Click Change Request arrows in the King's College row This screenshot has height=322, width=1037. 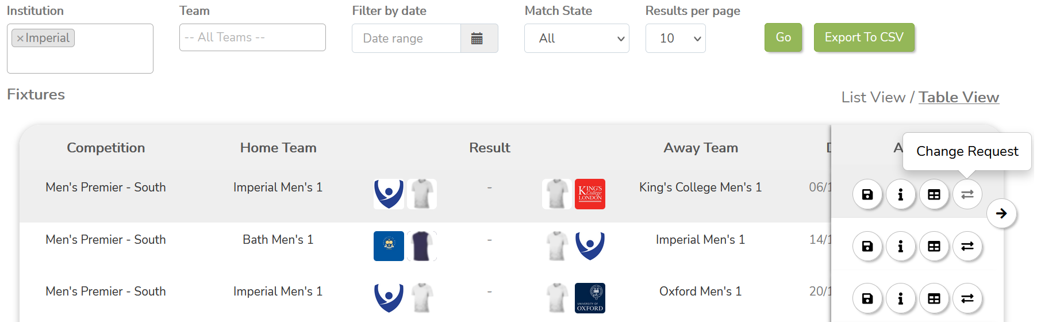point(967,194)
